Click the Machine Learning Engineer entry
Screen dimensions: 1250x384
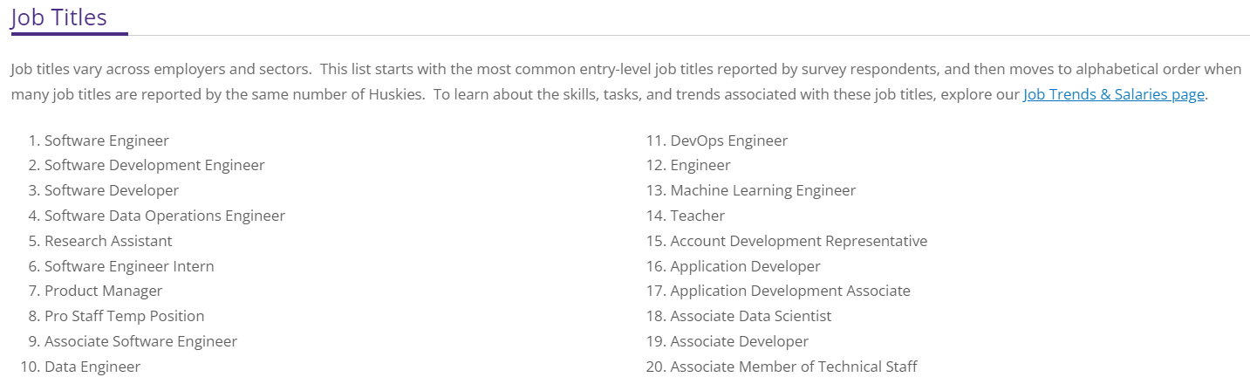(x=762, y=190)
